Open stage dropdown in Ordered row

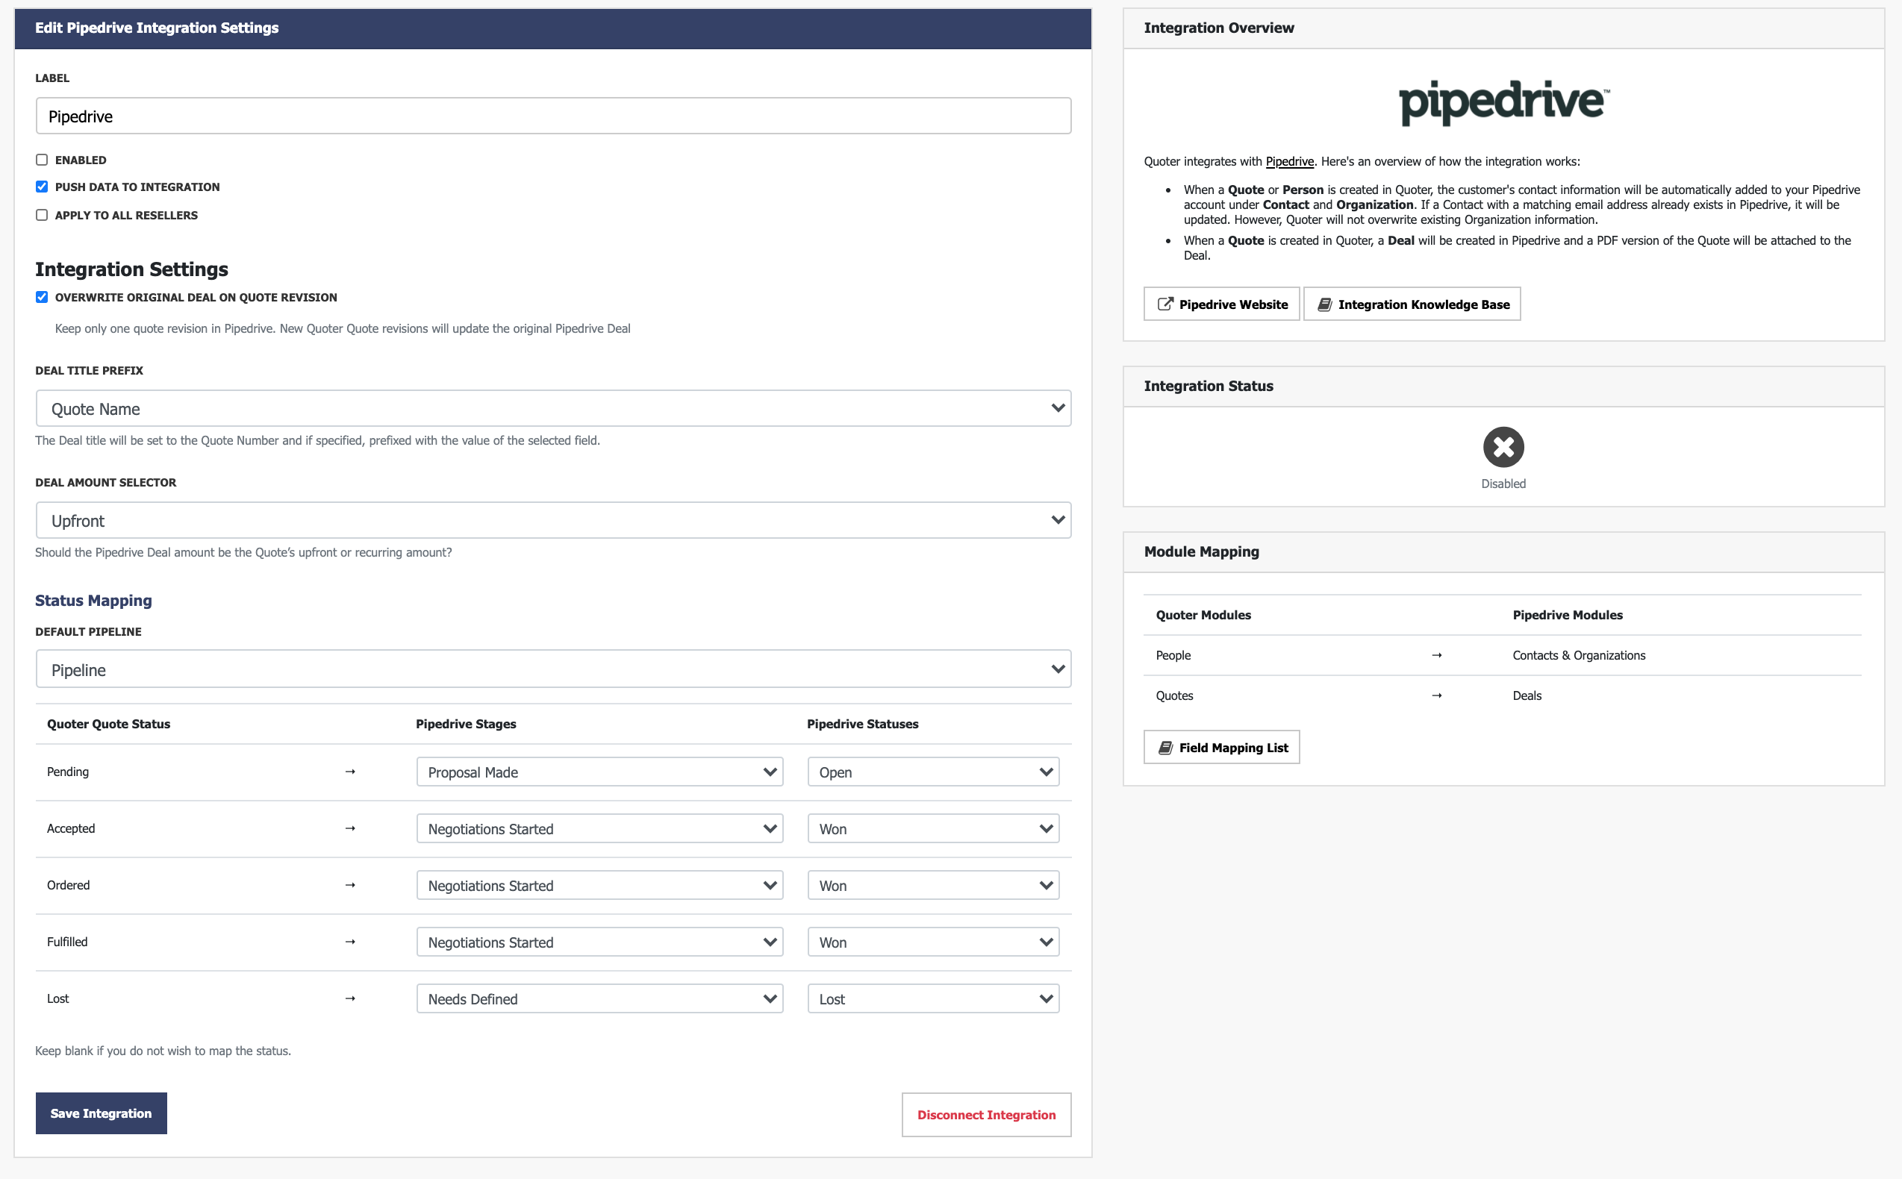click(x=599, y=886)
